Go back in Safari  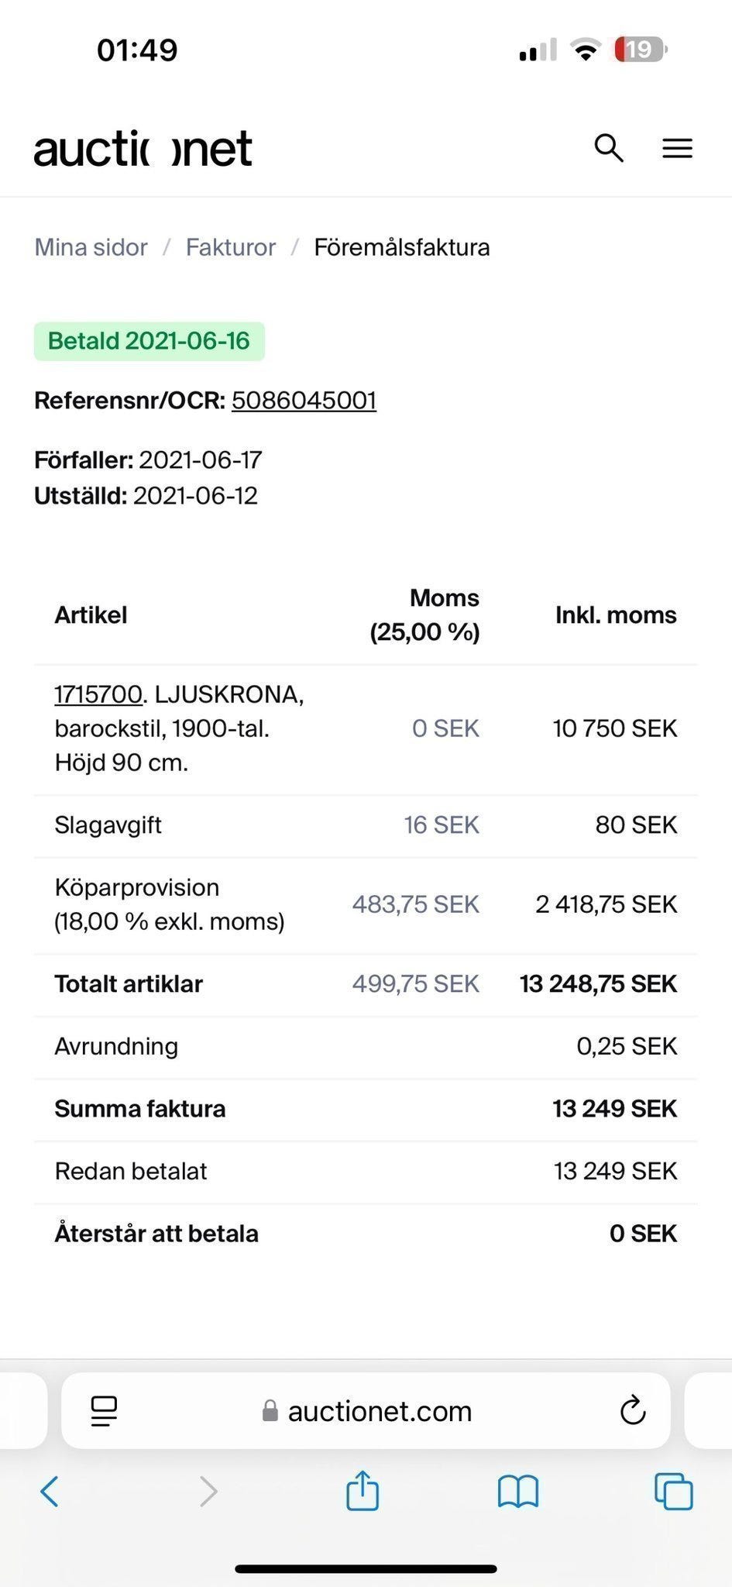tap(50, 1491)
